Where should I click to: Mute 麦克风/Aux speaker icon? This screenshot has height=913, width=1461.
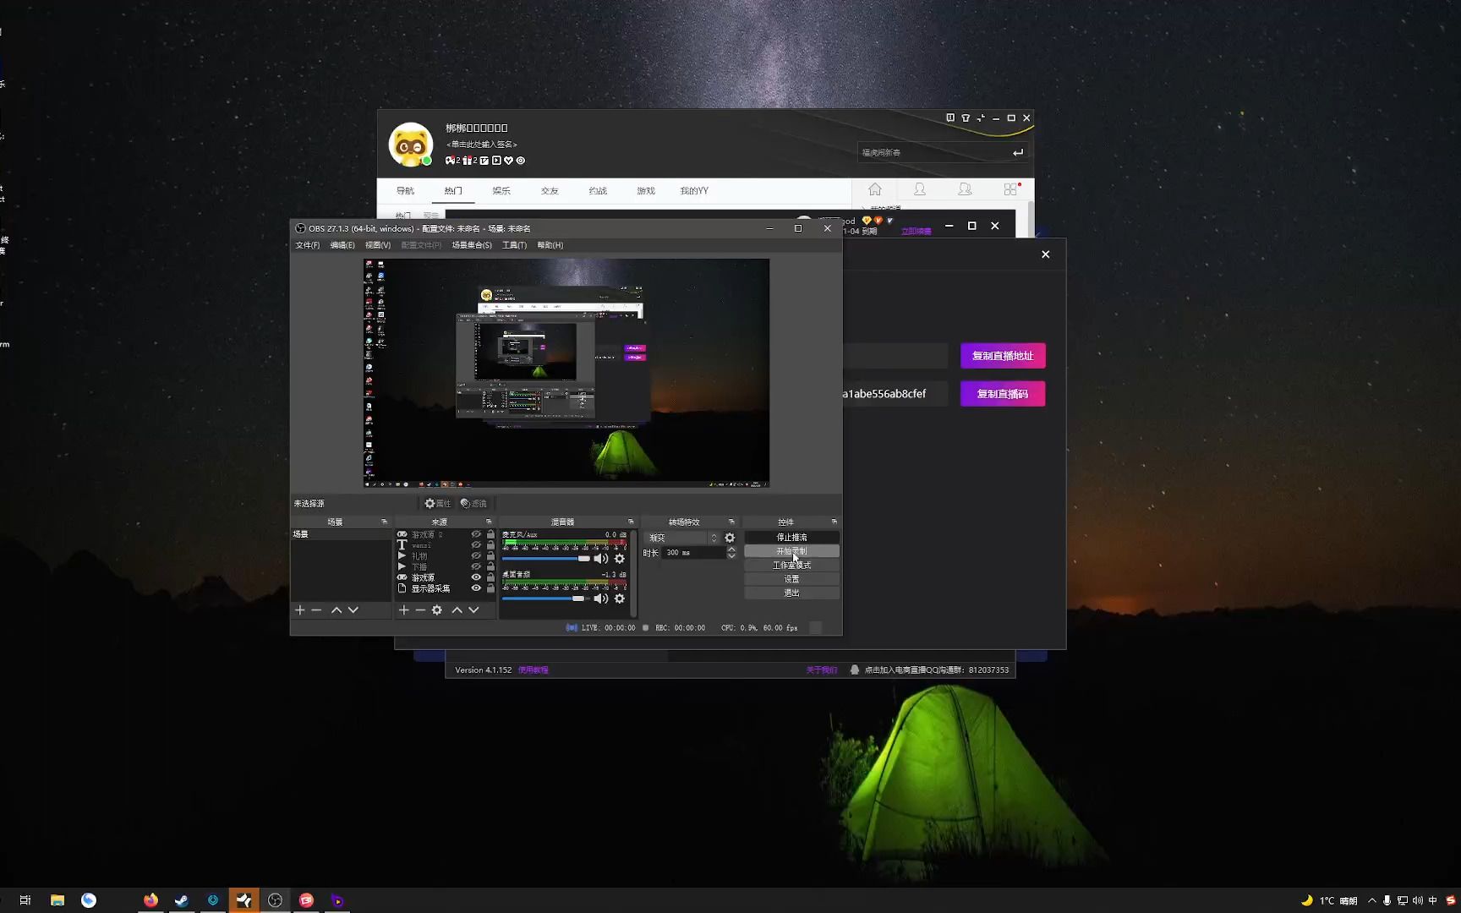[x=601, y=559]
